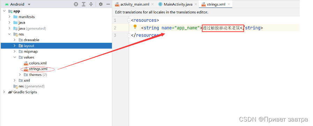313x126 pixels.
Task: Expand the drawable folder
Action: pyautogui.click(x=15, y=40)
